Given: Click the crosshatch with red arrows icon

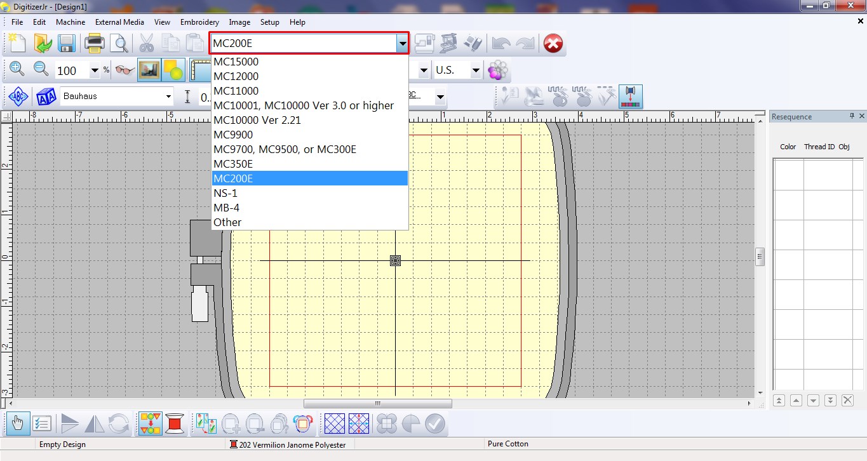Looking at the screenshot, I should coord(359,424).
